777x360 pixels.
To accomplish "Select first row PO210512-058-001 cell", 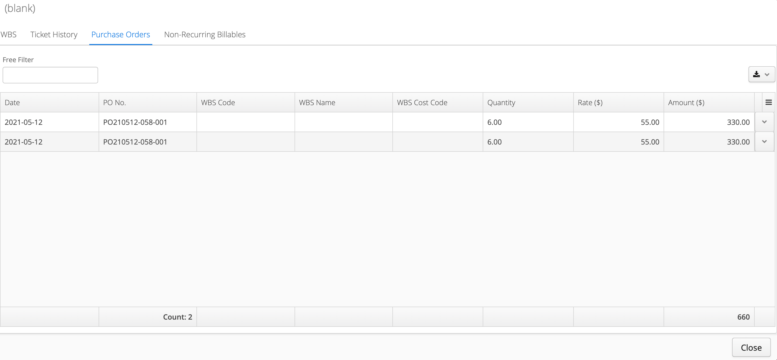I will pyautogui.click(x=148, y=122).
